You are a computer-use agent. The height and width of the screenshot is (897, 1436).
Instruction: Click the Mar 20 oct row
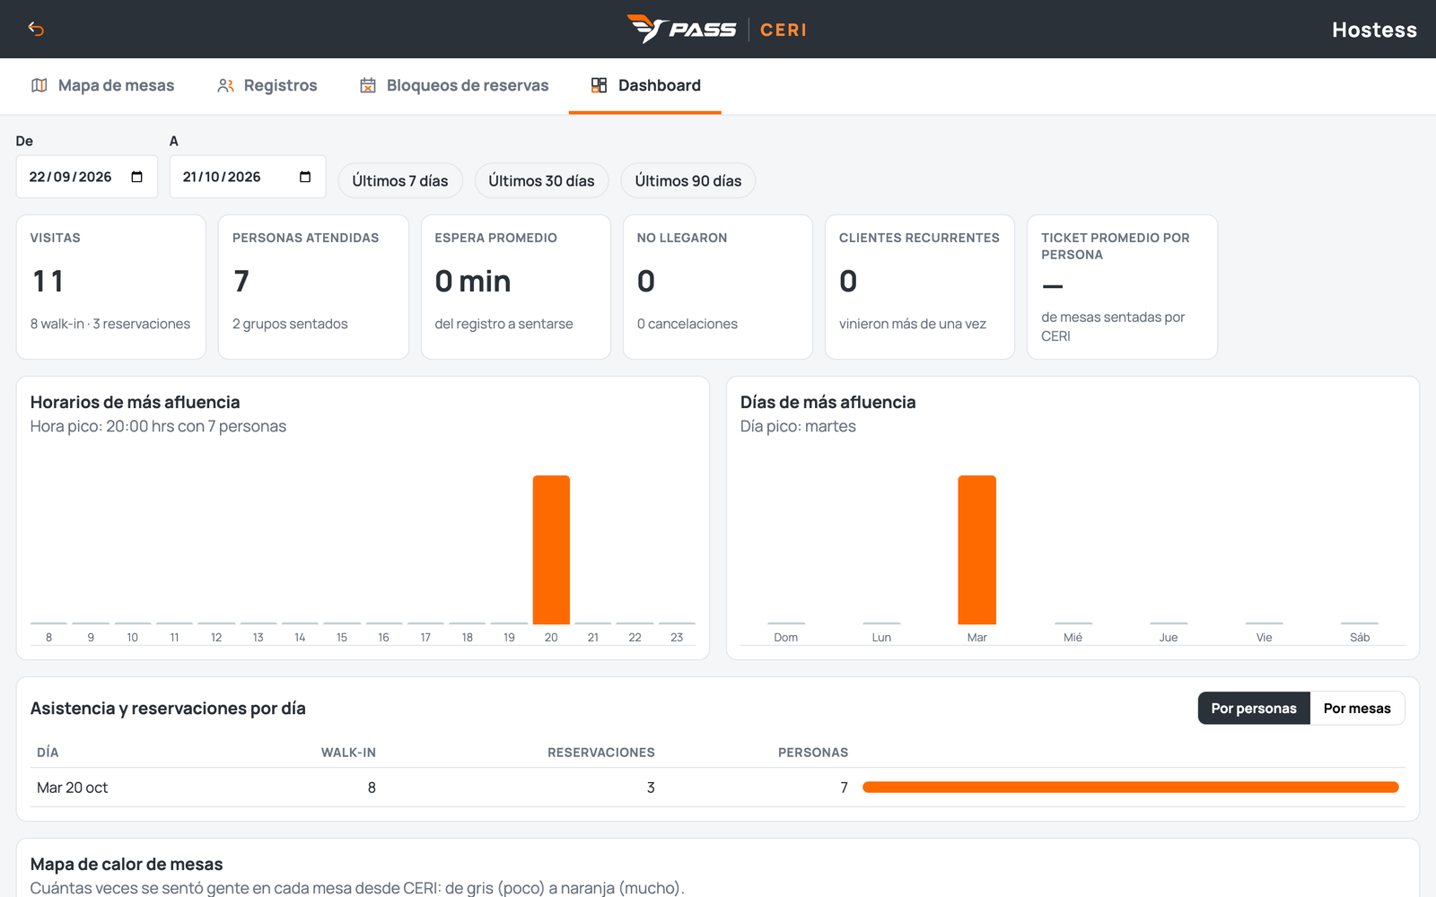[718, 788]
